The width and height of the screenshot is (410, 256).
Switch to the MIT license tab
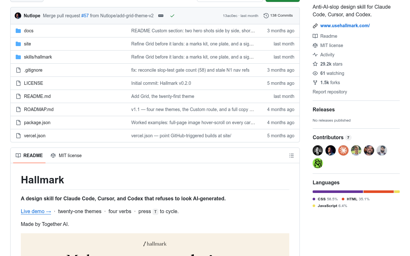coord(66,156)
